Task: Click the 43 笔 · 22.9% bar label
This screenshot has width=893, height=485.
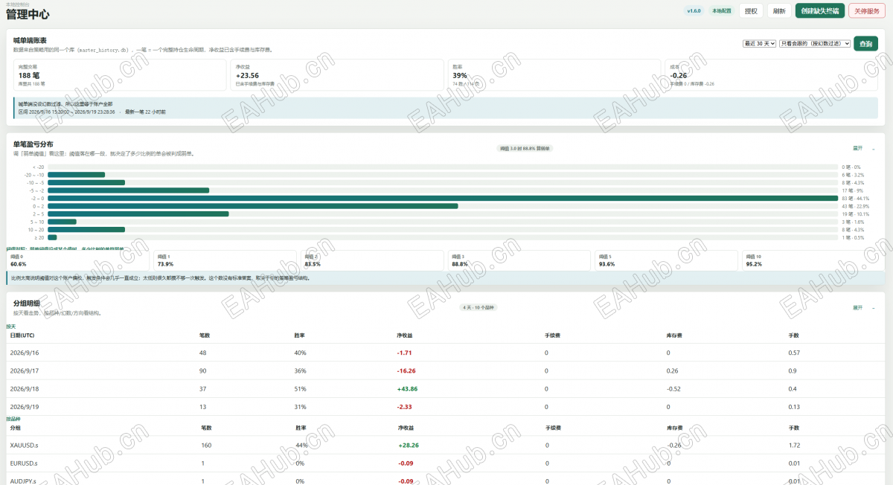Action: (855, 206)
